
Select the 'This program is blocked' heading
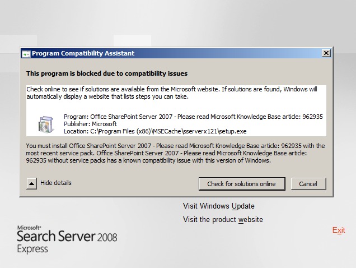point(107,73)
